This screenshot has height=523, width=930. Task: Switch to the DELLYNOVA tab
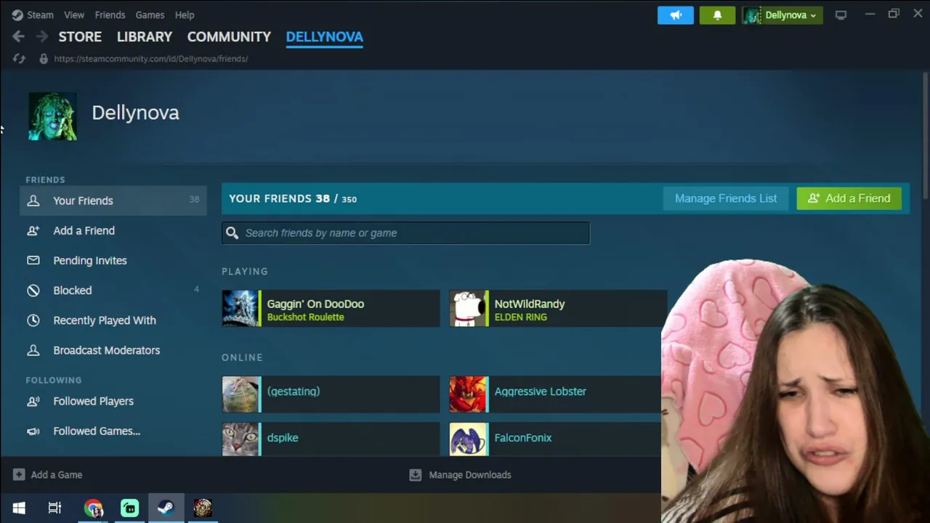[x=324, y=36]
